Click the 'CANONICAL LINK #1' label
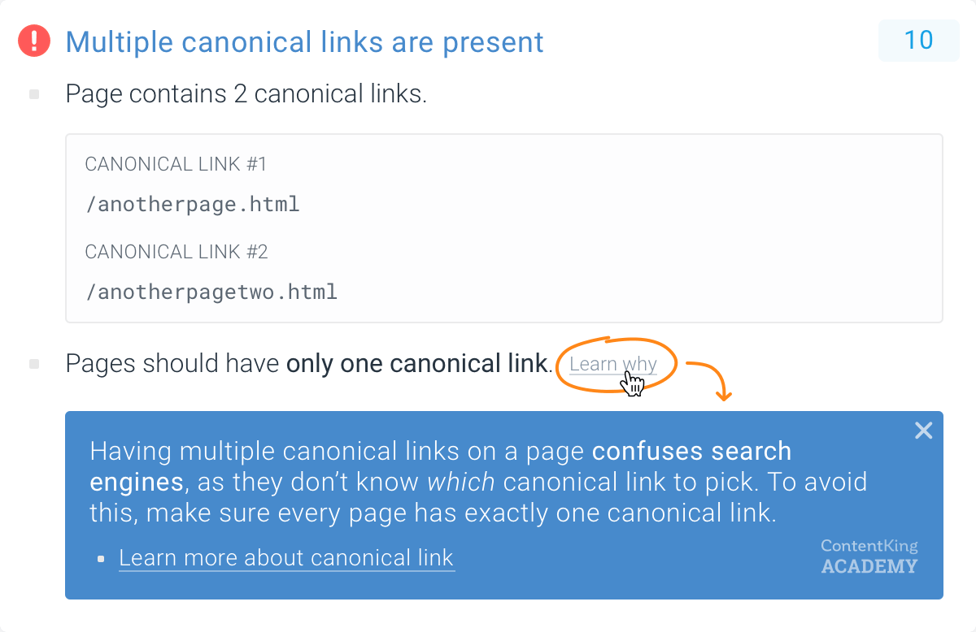The height and width of the screenshot is (632, 976). pos(176,165)
